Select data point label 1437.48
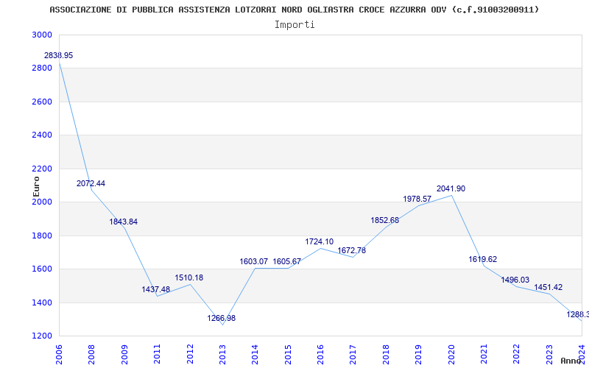Image resolution: width=589 pixels, height=368 pixels. coord(156,289)
